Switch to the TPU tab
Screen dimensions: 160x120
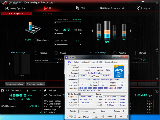(x=48, y=8)
